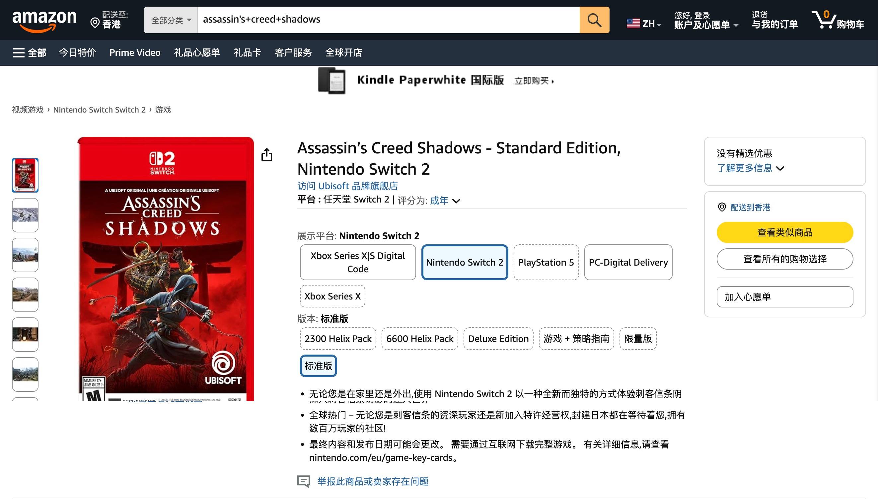Expand 了解更多信息 offers chevron

[780, 168]
